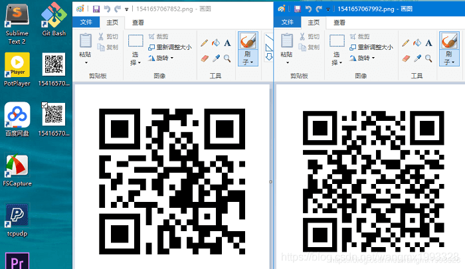Click 复制 in right Paint window

coord(310,47)
